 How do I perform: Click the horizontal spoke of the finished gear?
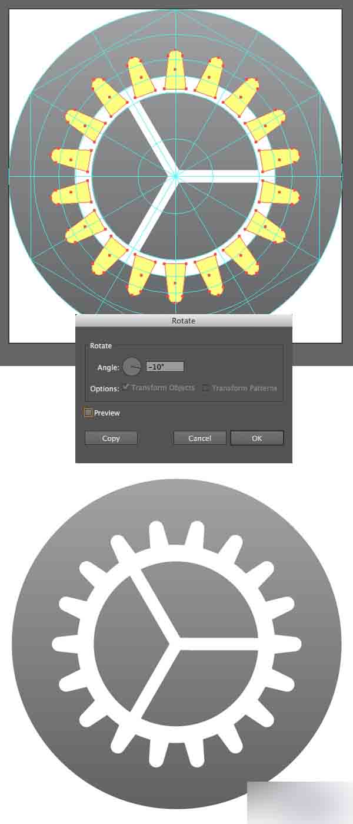click(218, 644)
